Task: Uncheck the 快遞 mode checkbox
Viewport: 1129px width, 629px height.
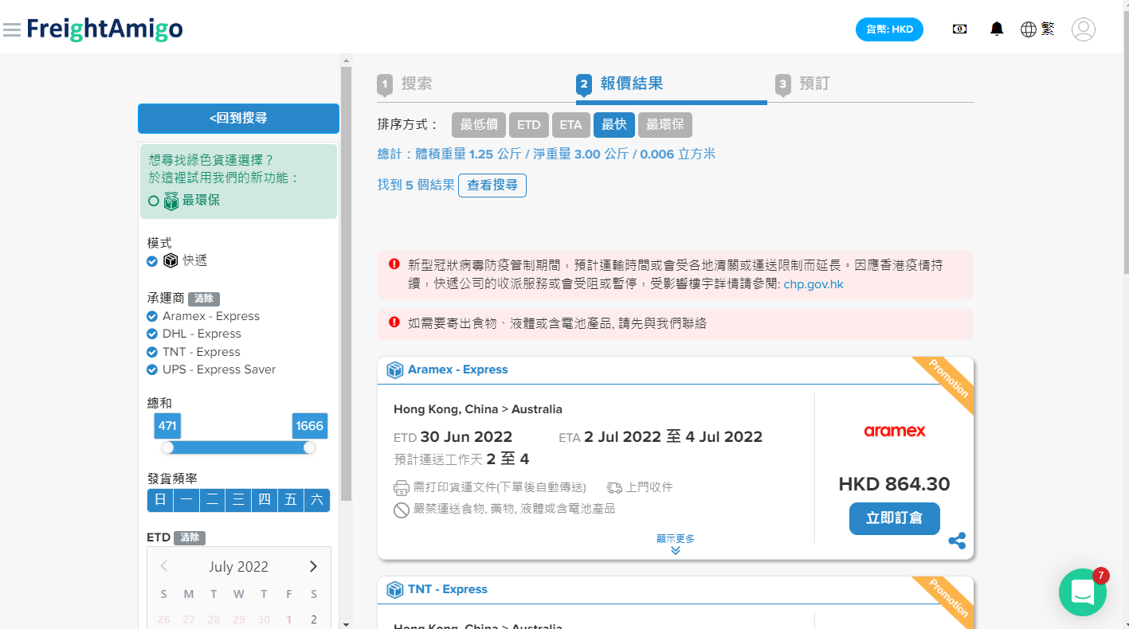Action: click(152, 261)
